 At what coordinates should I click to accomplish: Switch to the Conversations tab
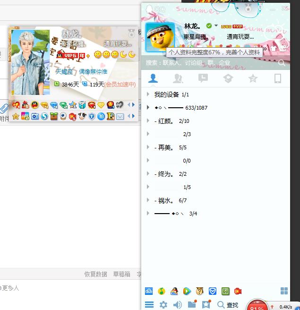(x=203, y=78)
